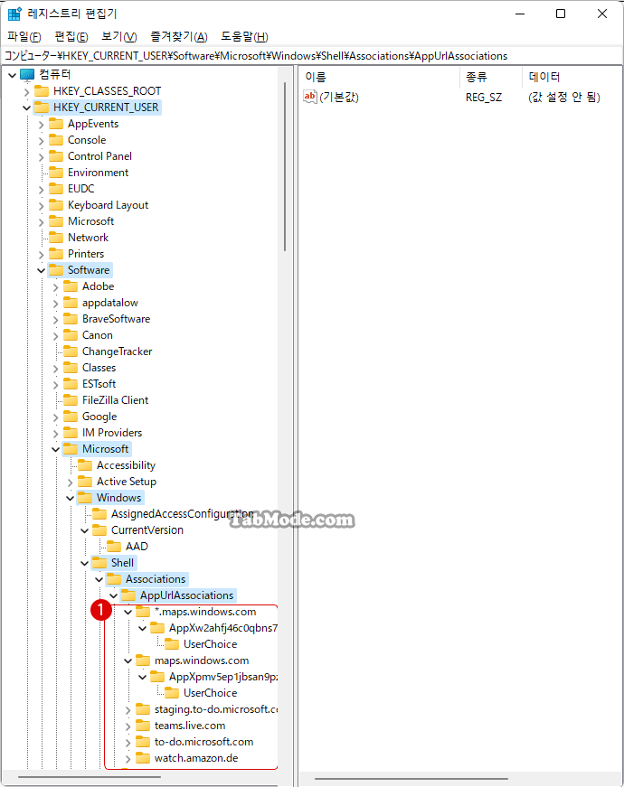
Task: Select the to-do.microsoft.com key
Action: click(x=204, y=742)
